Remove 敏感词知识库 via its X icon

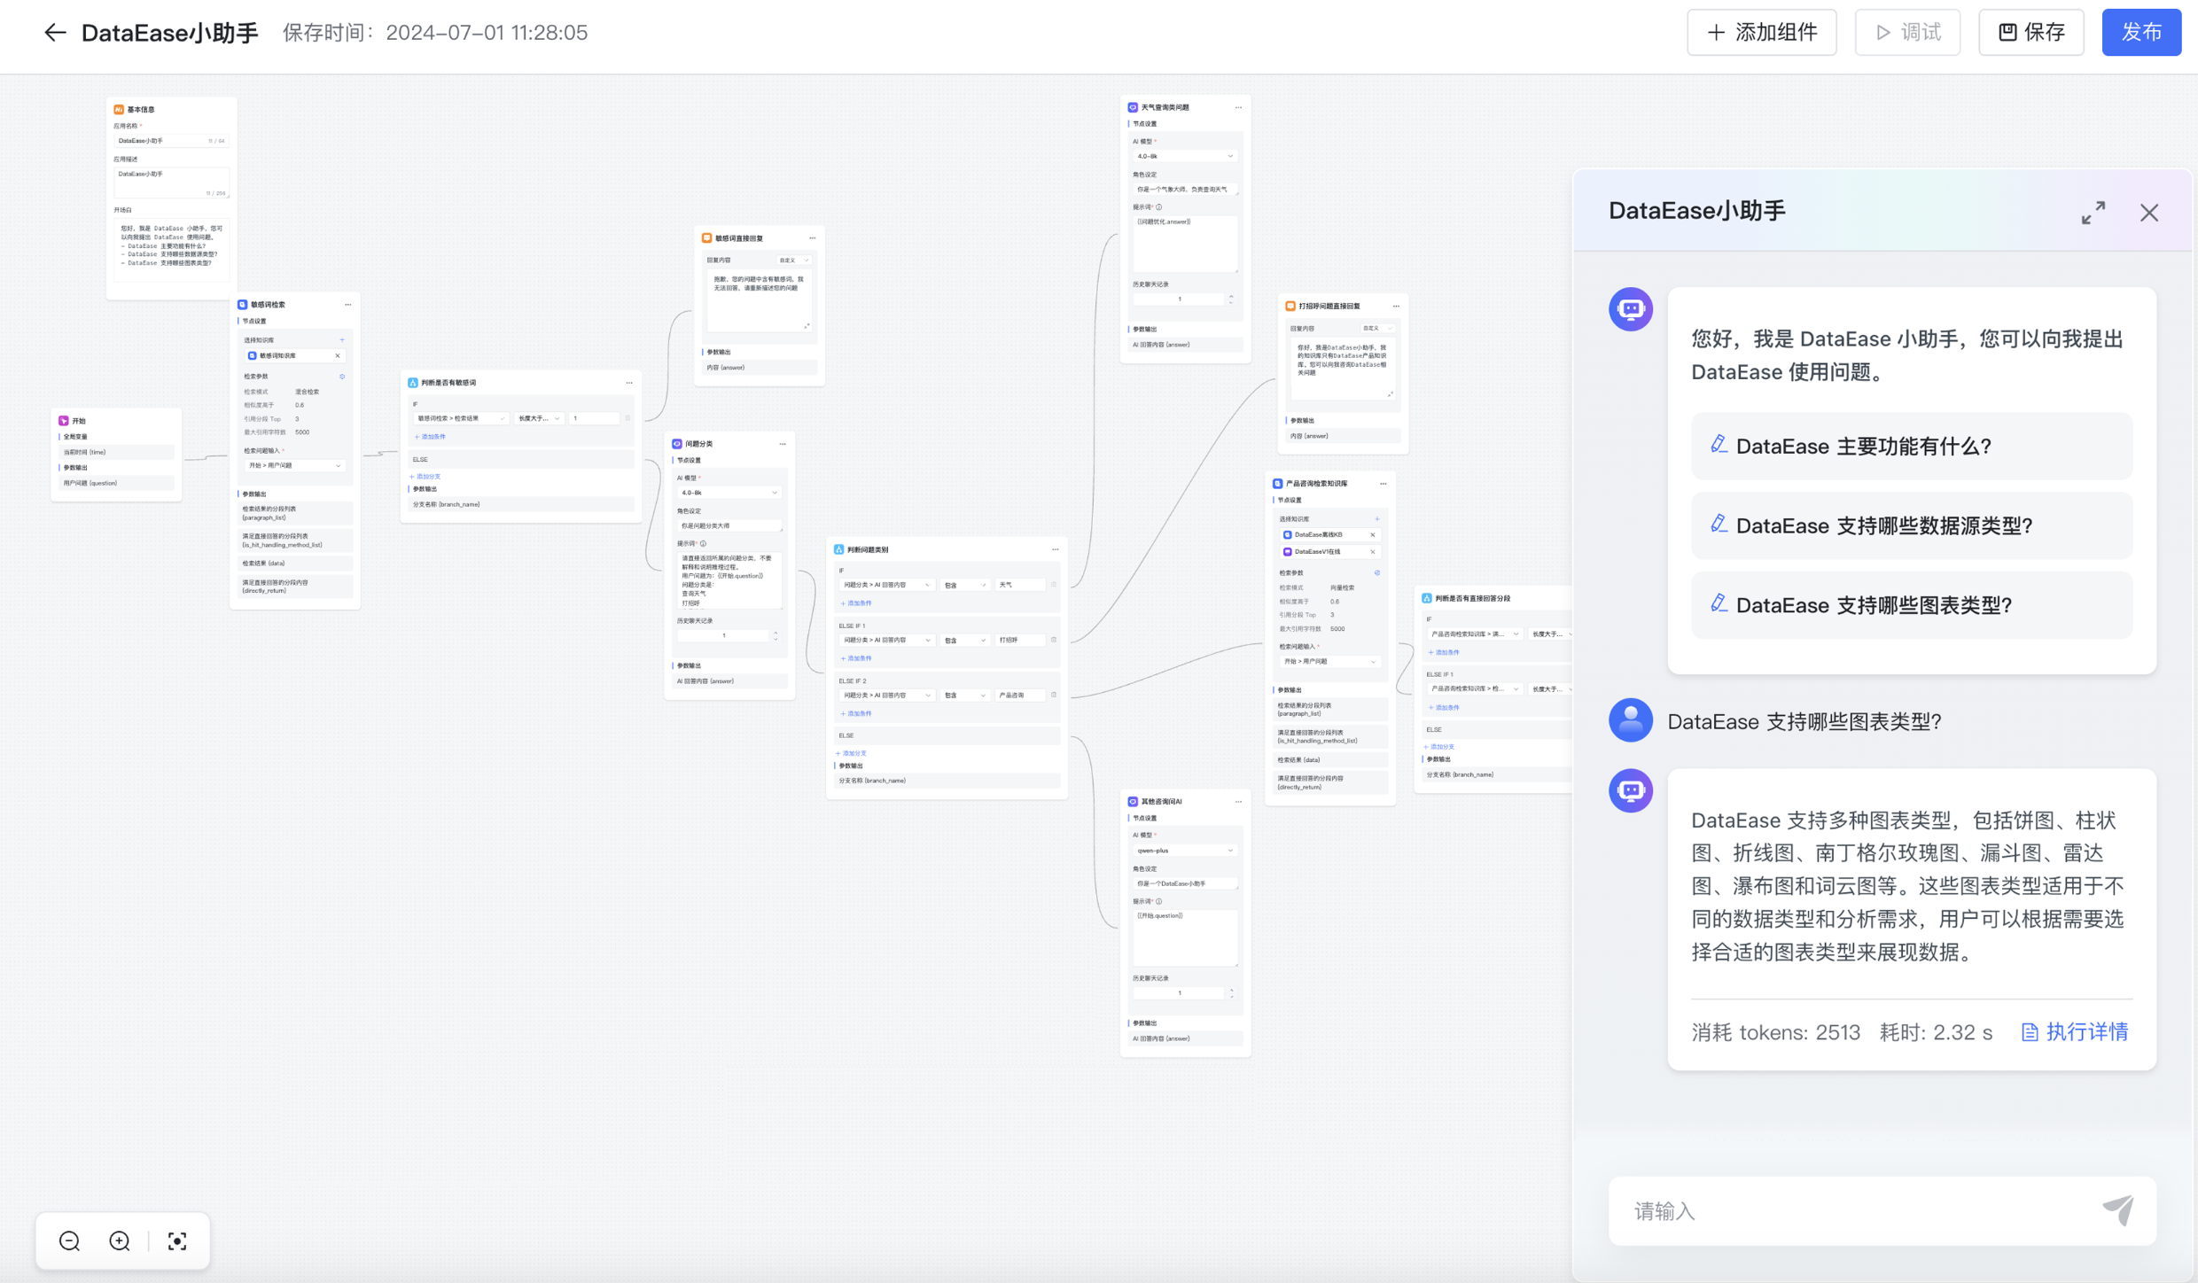click(338, 355)
